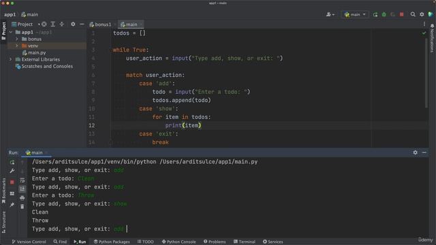Click Run with Coverage icon in toolbar
This screenshot has height=245, width=436.
pos(392,14)
